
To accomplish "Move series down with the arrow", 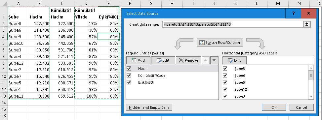I will point(214,60).
